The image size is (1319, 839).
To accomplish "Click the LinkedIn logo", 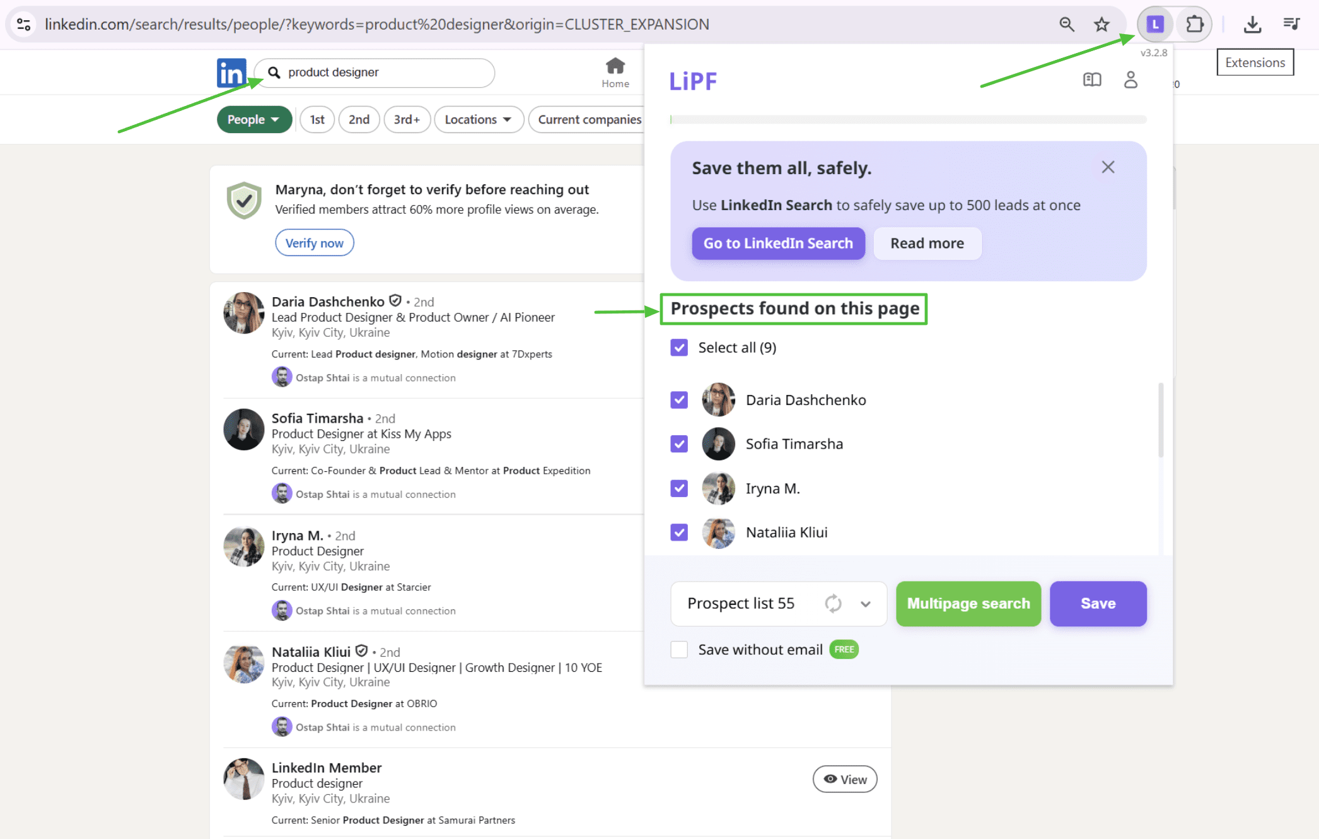I will [231, 73].
